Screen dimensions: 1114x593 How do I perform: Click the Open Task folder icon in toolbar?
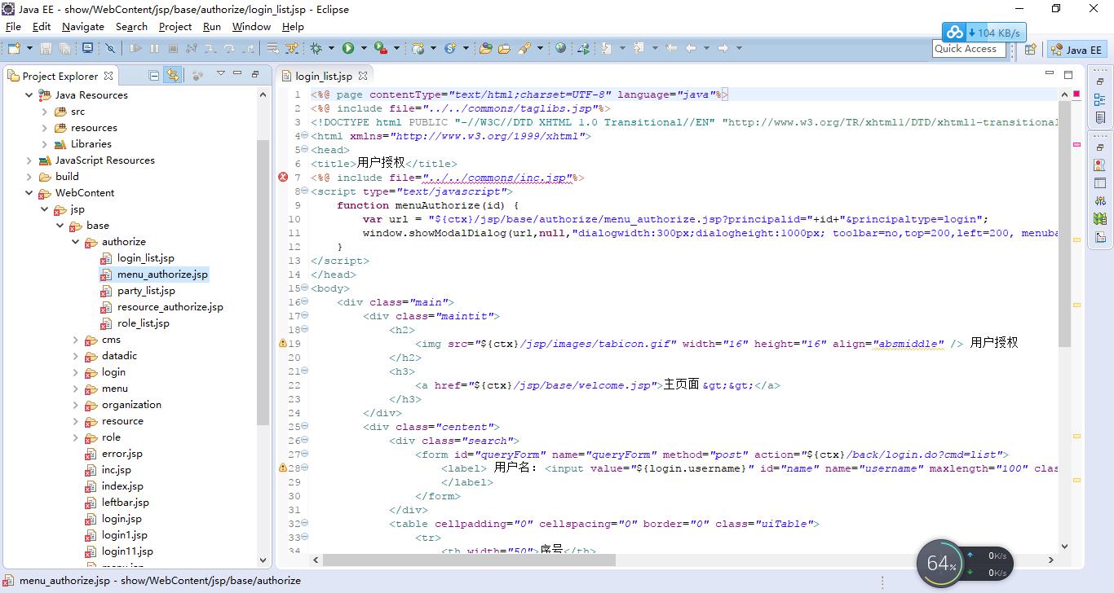504,49
